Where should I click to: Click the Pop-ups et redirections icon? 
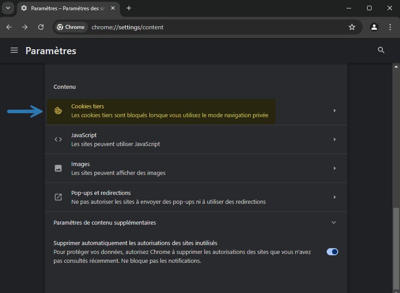point(58,197)
